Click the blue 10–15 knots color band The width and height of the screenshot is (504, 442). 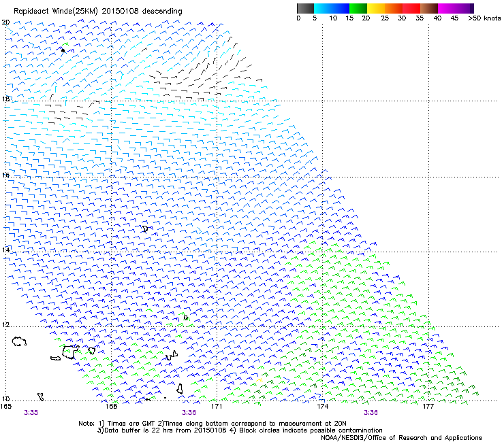click(x=341, y=8)
